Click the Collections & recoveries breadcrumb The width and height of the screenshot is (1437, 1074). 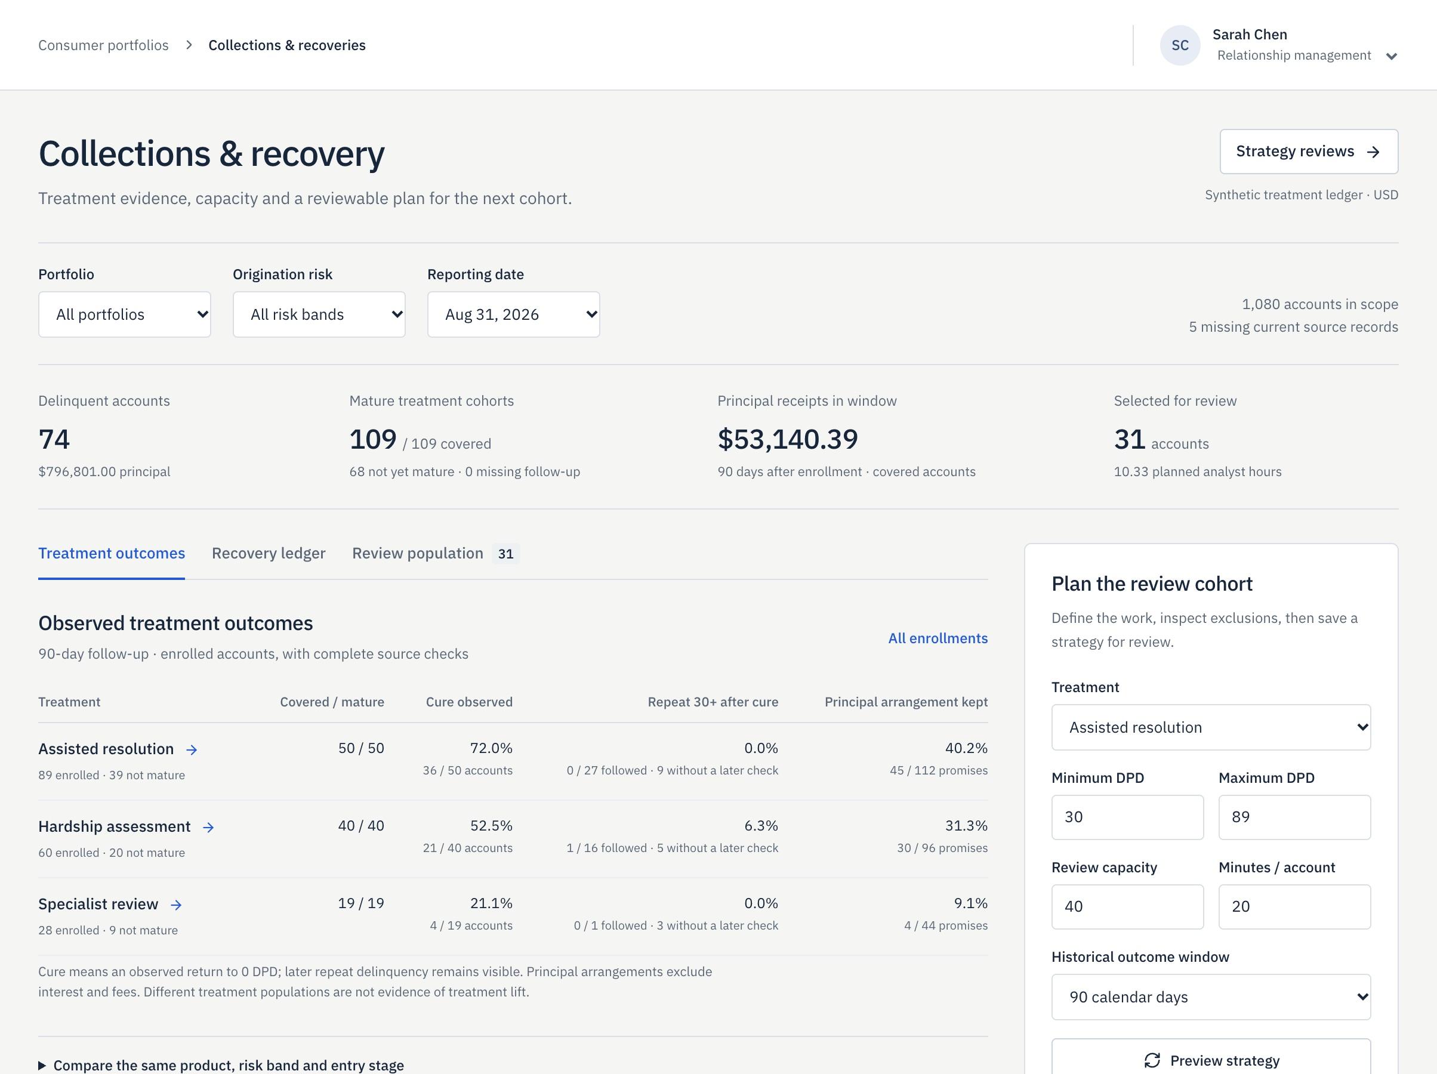pos(286,45)
